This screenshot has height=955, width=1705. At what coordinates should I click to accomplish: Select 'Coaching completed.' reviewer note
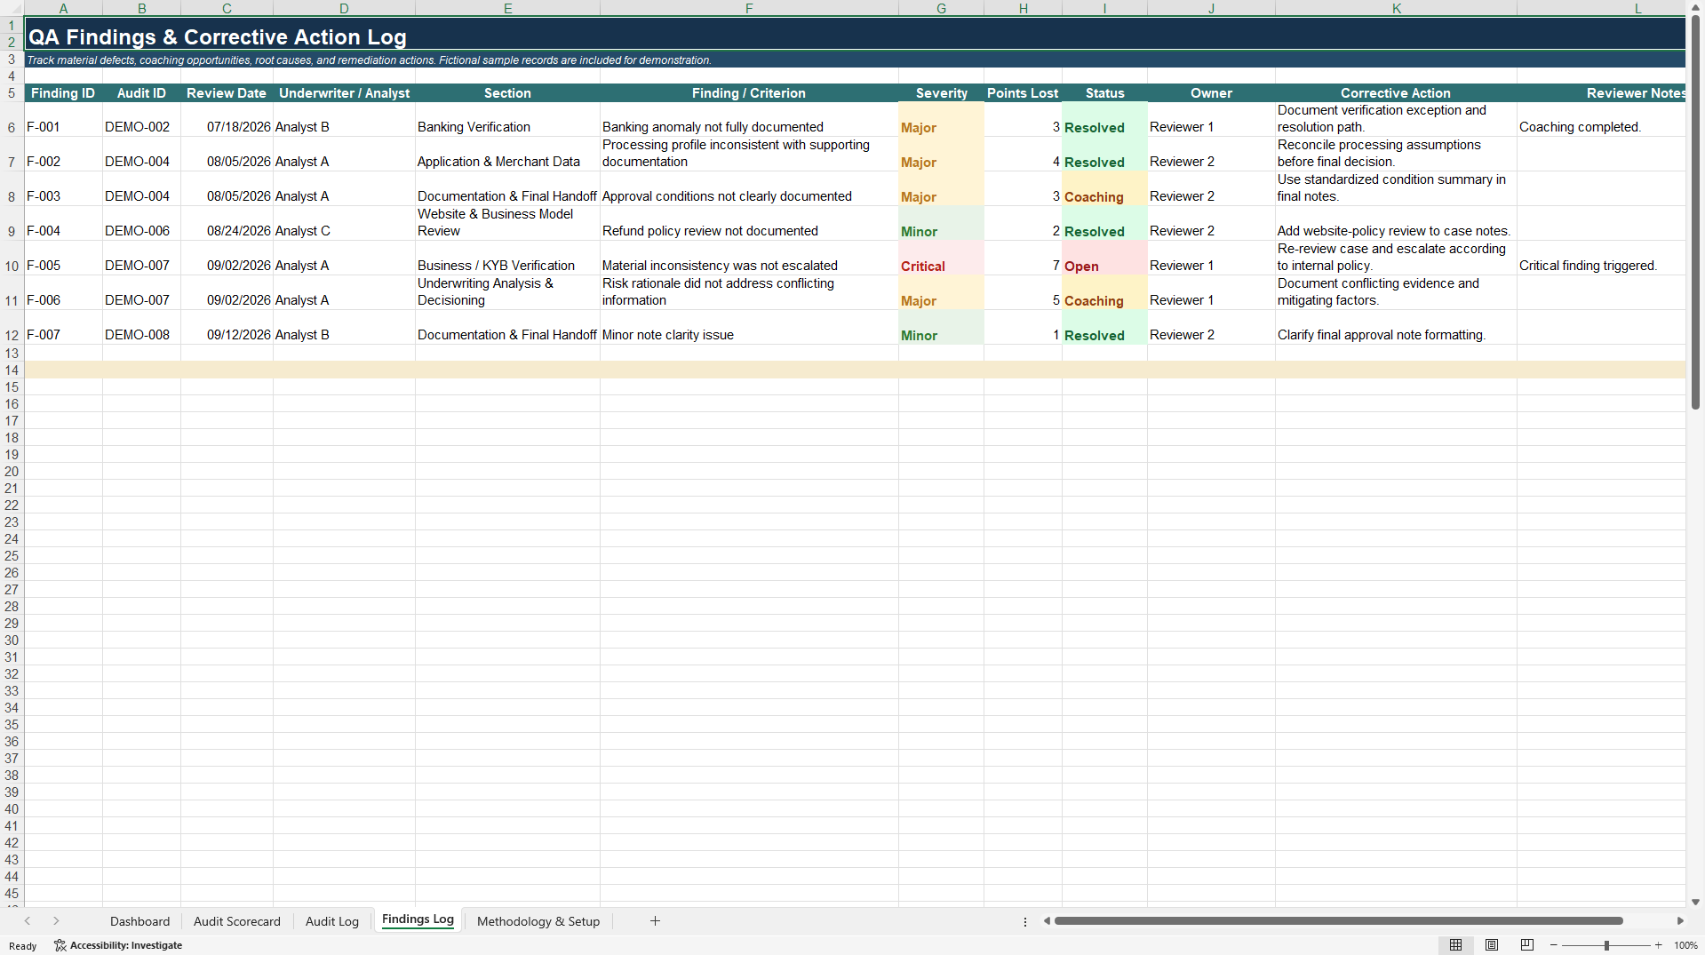point(1601,119)
